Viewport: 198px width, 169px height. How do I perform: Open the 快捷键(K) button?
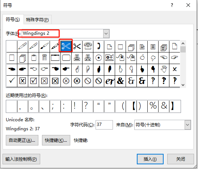[56, 140]
